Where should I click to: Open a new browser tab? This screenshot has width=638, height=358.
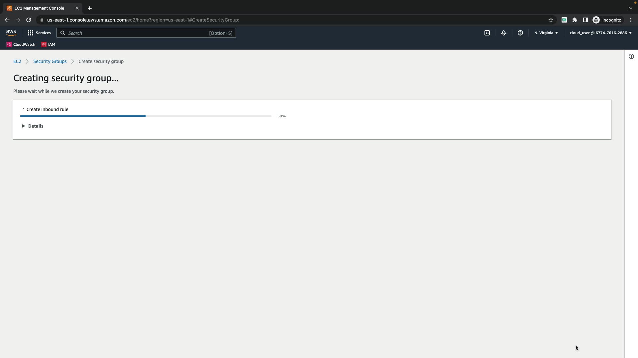tap(90, 8)
